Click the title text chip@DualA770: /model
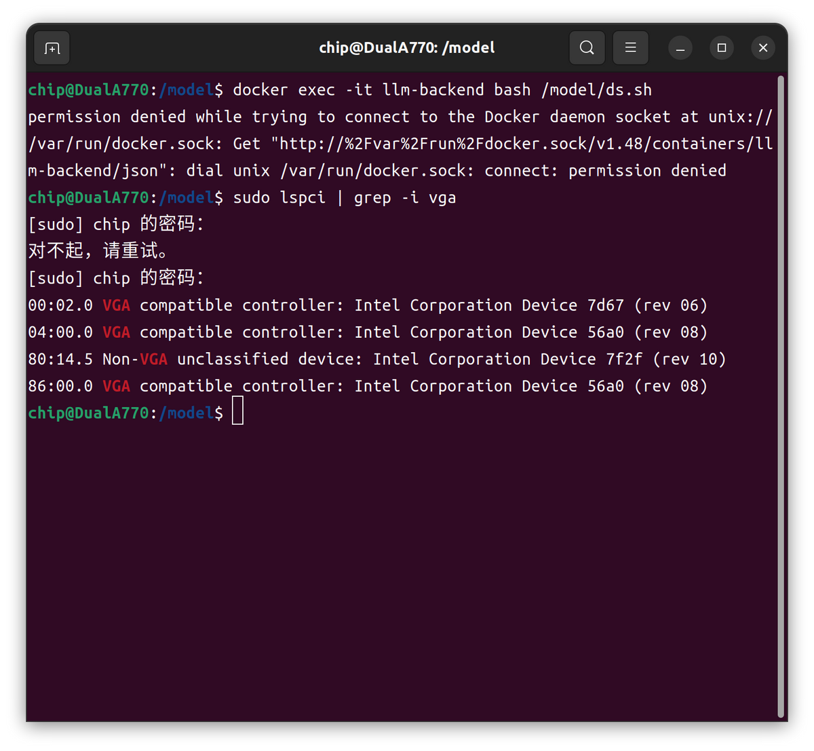The width and height of the screenshot is (814, 751). [x=407, y=48]
